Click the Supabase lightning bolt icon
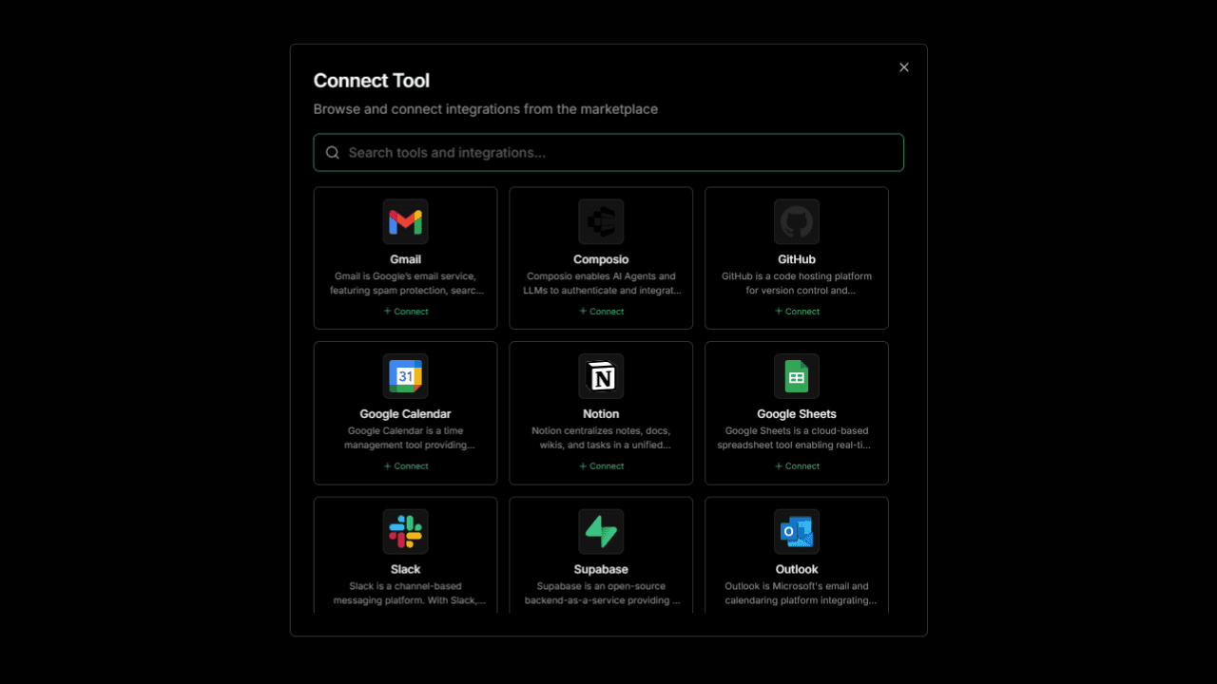 [x=601, y=532]
